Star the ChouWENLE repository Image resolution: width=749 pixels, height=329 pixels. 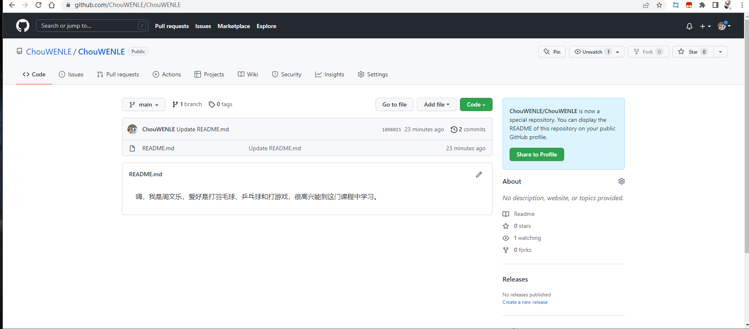click(x=693, y=52)
